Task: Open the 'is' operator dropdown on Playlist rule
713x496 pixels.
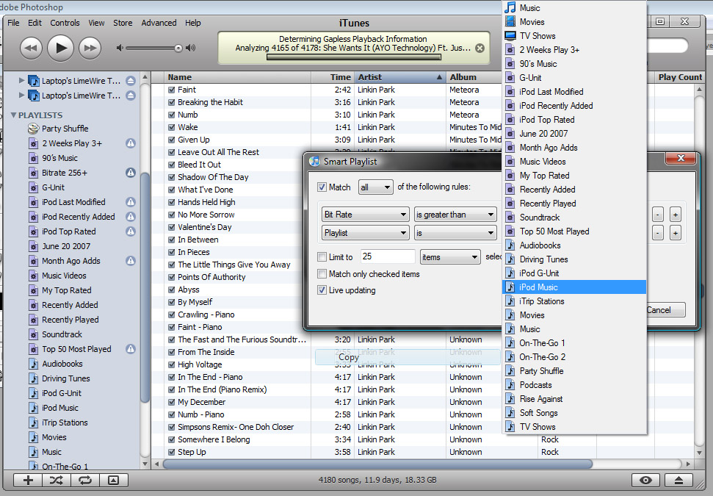Action: coord(455,233)
